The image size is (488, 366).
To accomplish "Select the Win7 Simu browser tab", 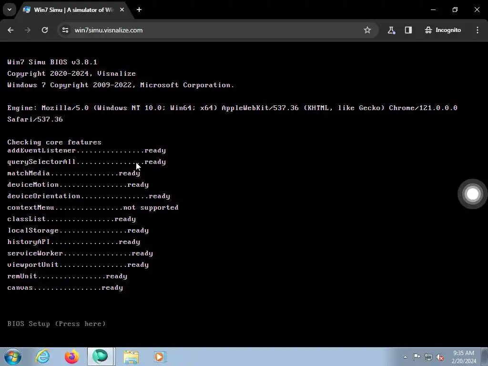I will click(x=73, y=10).
